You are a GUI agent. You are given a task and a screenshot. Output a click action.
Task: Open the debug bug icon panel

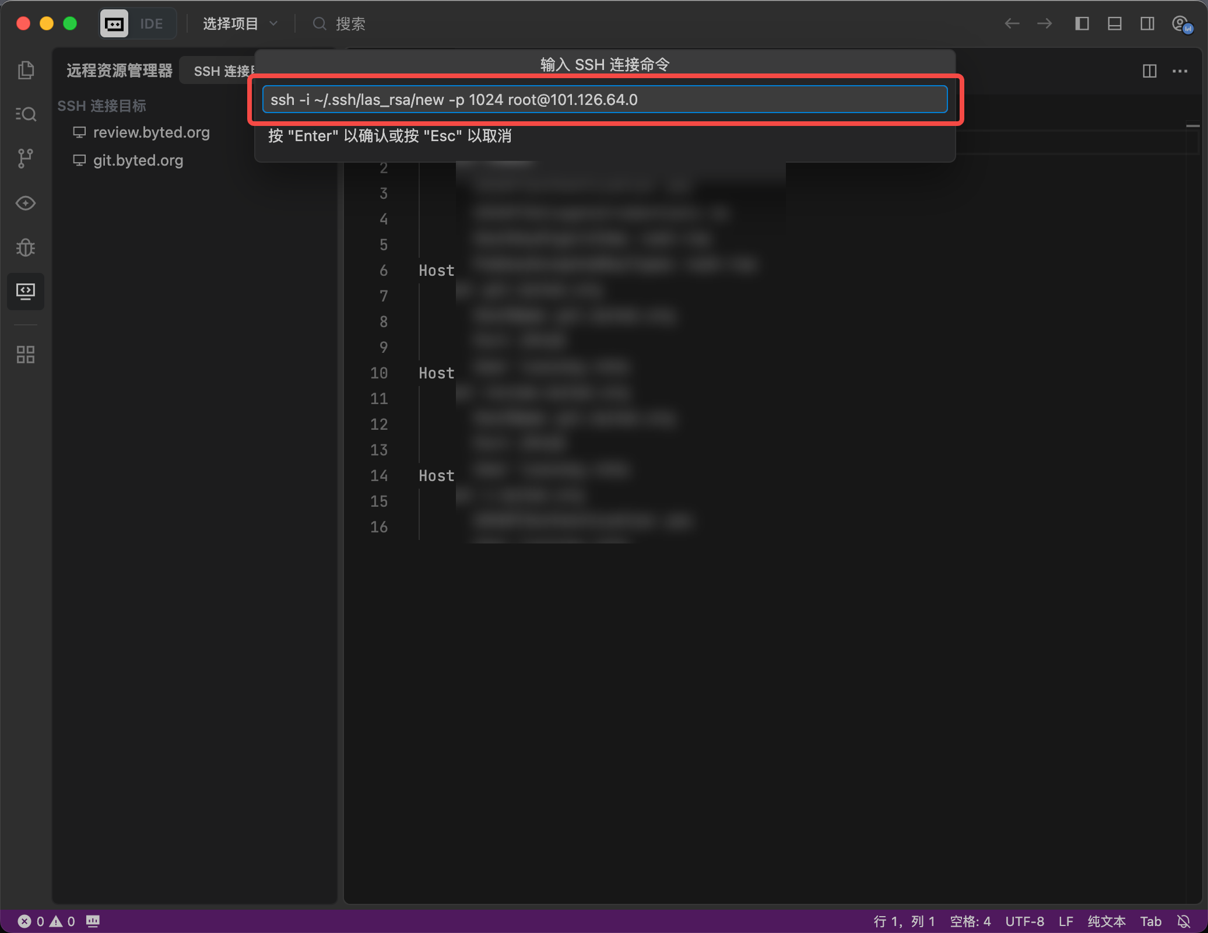(x=26, y=247)
